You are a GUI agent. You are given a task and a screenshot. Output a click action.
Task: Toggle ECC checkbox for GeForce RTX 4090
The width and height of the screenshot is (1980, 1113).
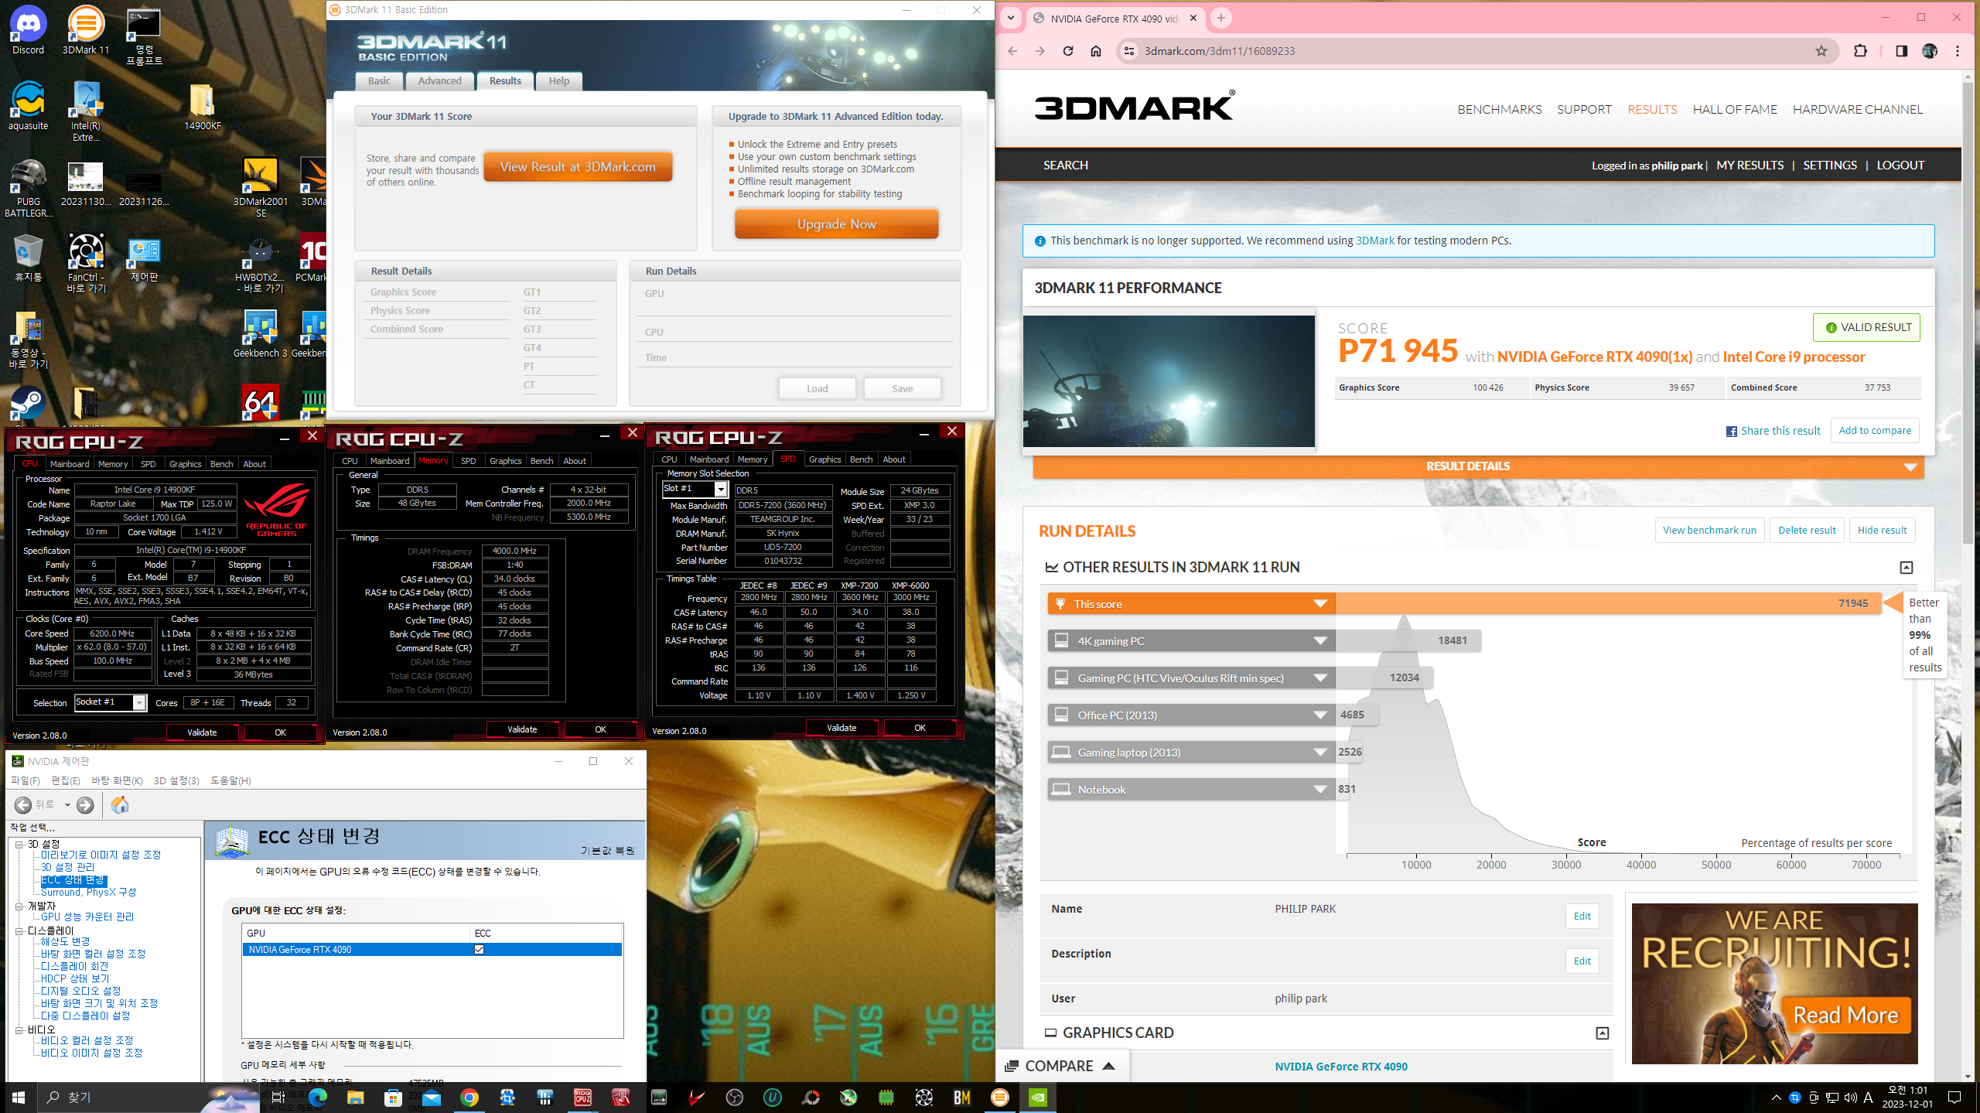click(479, 949)
